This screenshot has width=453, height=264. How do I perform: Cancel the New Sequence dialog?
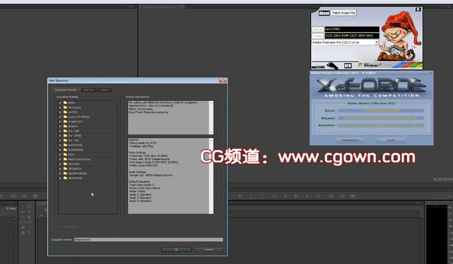coord(208,249)
